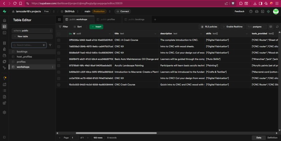Open browser downloads icon
281x141 pixels.
(x=255, y=3)
